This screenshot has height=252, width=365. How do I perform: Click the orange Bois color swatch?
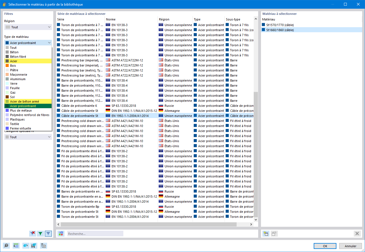[x=7, y=66]
